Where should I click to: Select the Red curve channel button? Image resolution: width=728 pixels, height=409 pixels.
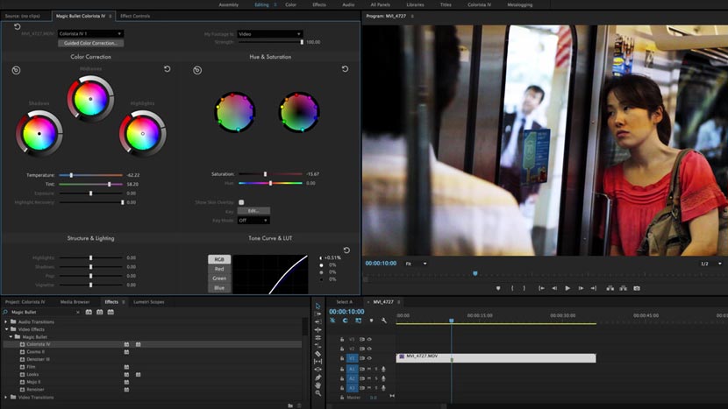point(219,269)
